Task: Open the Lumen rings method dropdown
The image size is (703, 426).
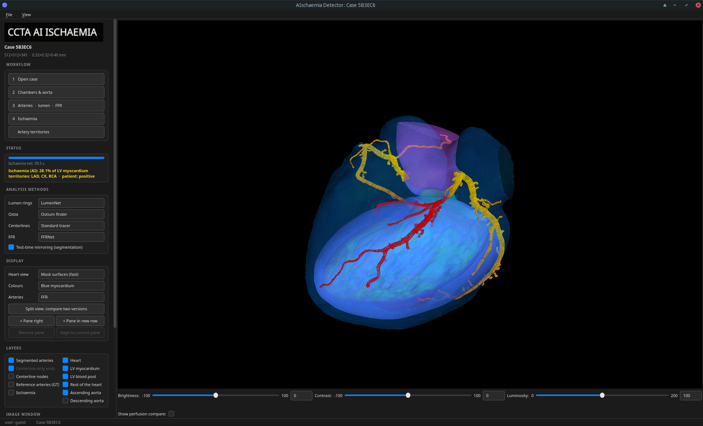Action: tap(71, 203)
